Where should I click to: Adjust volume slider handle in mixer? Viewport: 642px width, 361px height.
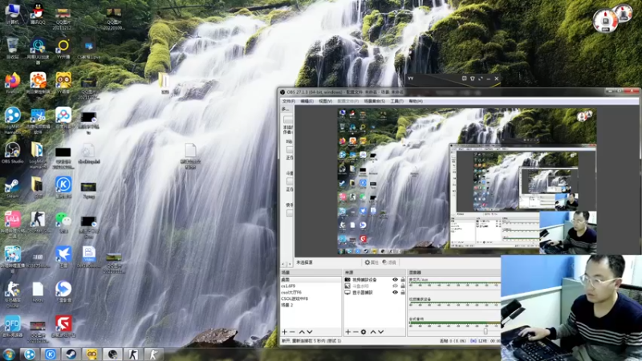coord(486,331)
